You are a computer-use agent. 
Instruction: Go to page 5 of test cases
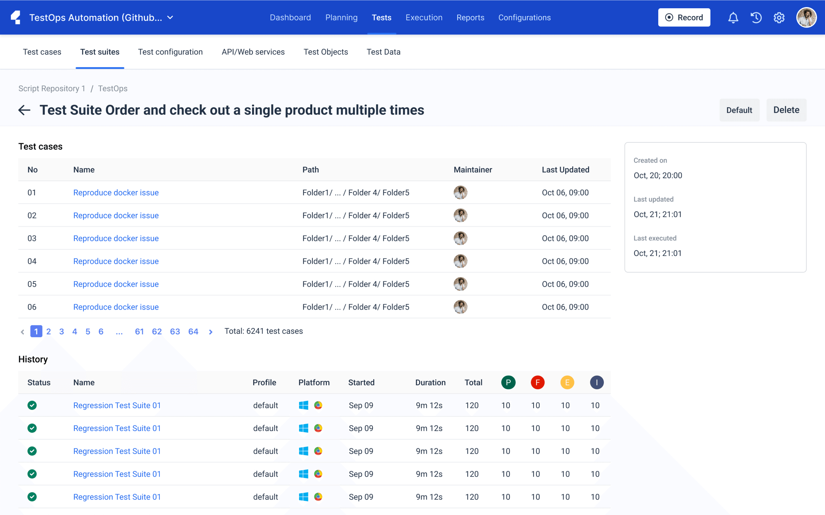click(88, 331)
